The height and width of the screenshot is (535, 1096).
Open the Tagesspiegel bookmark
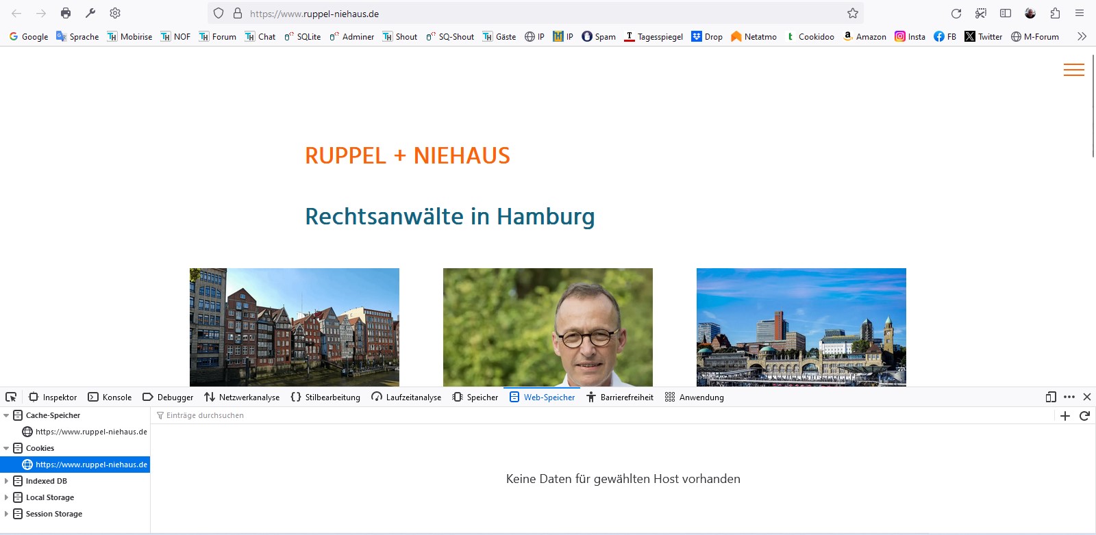tap(653, 37)
